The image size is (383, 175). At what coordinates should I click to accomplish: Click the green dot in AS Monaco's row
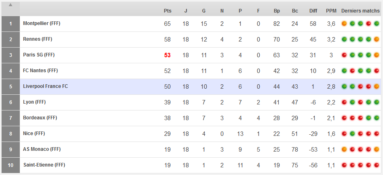[x=352, y=150]
